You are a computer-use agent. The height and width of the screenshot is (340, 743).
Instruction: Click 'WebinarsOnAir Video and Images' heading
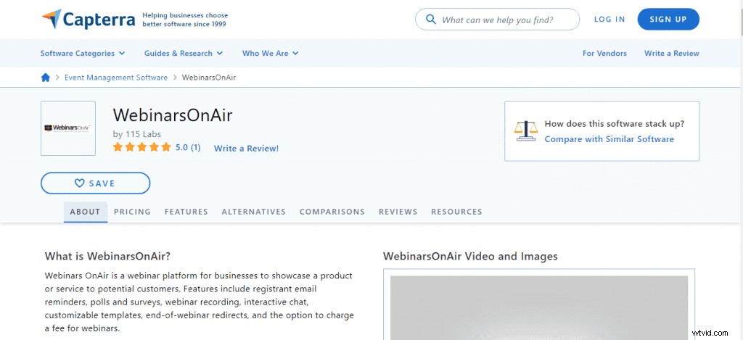click(470, 257)
